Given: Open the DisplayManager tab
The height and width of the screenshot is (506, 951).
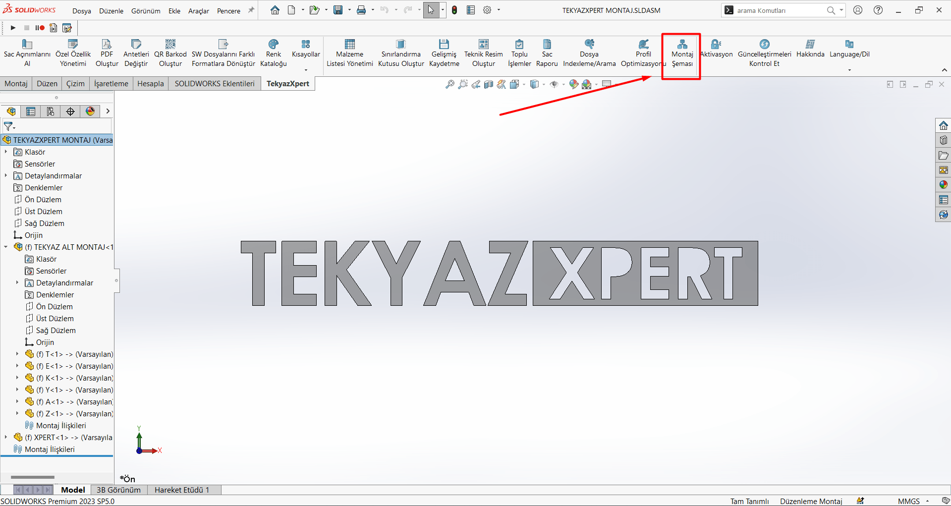Looking at the screenshot, I should click(x=90, y=111).
